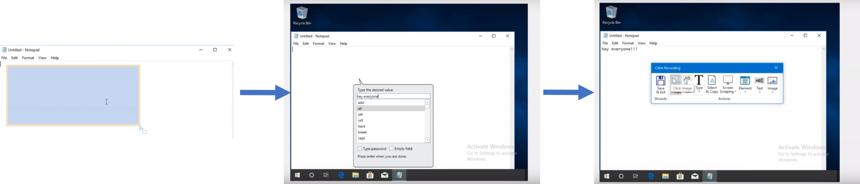Image resolution: width=860 pixels, height=184 pixels.
Task: Close the Citrix Recording panel
Action: 776,68
